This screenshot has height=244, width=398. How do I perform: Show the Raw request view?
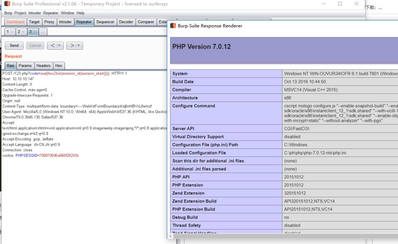click(x=10, y=65)
